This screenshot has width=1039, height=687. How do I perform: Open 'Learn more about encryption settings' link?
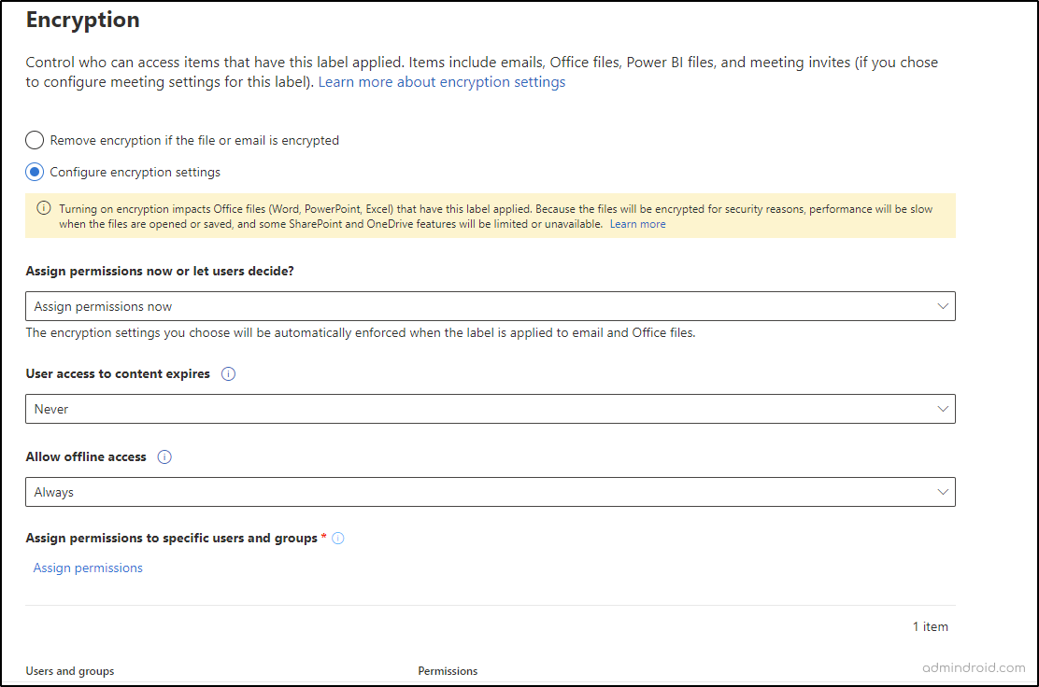click(x=441, y=82)
